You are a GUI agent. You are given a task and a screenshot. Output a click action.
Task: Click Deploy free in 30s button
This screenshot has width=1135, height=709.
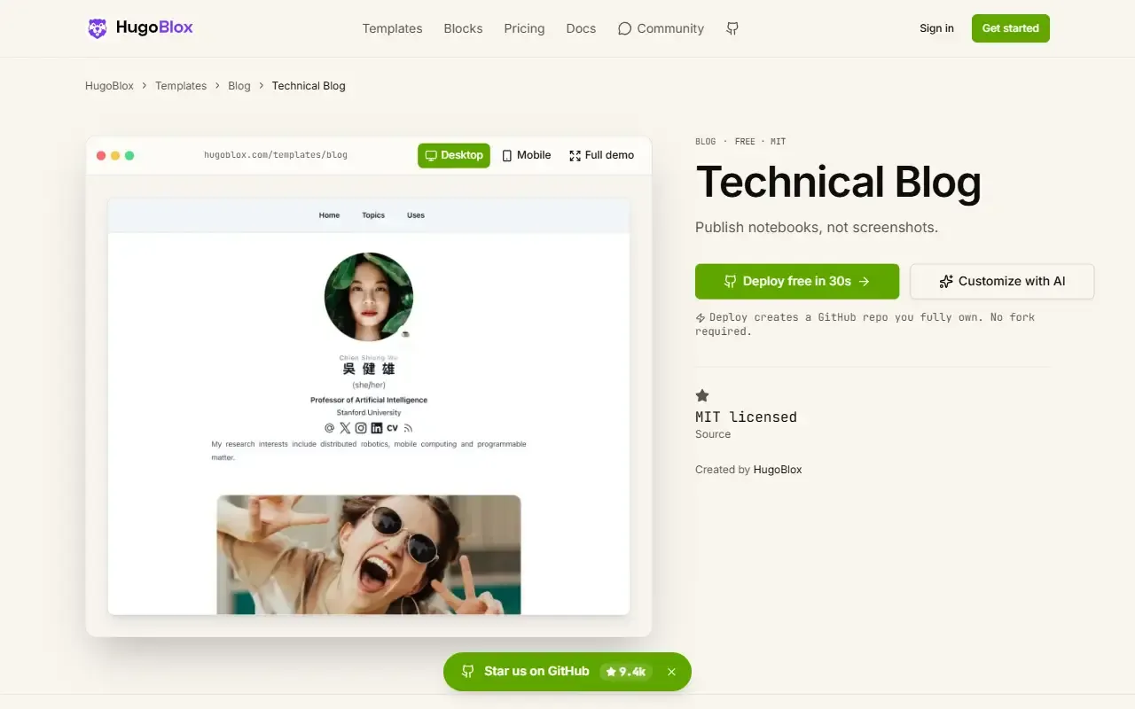tap(797, 281)
